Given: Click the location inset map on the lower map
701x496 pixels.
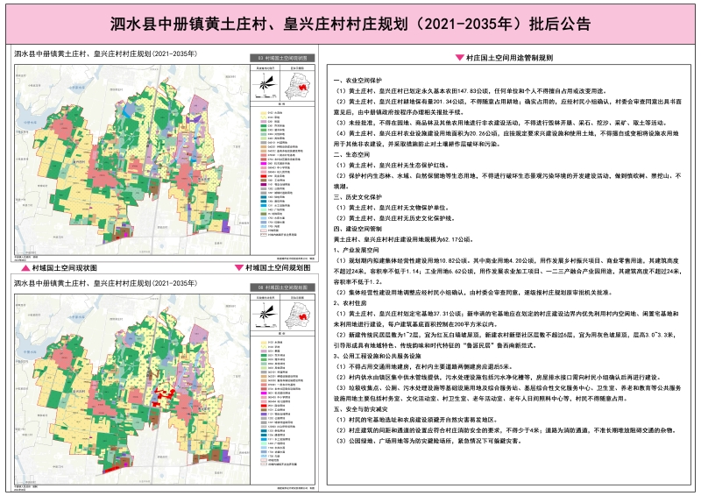Looking at the screenshot, I should [301, 314].
